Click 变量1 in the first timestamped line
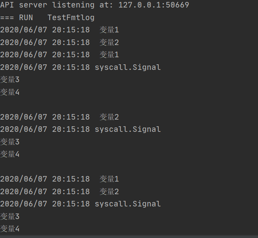Image resolution: width=258 pixels, height=238 pixels. coord(109,30)
